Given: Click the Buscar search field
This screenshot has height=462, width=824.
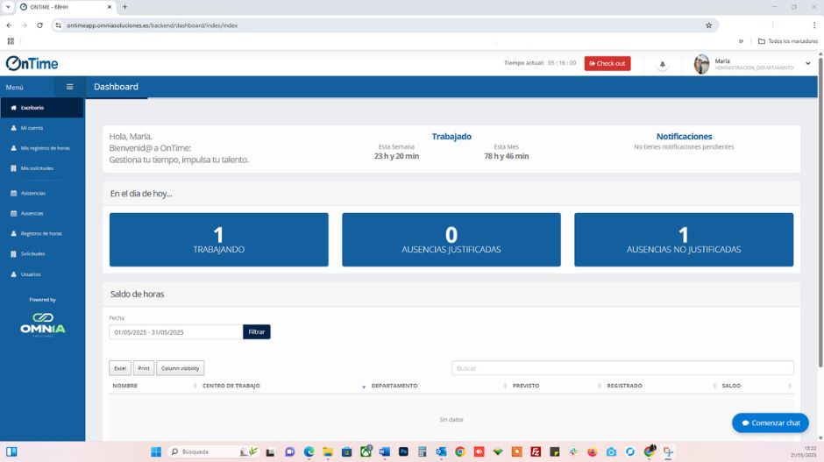Looking at the screenshot, I should [x=622, y=368].
